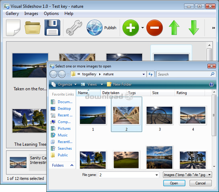Open Documents favorite link
Viewport: 219px width, 192px height.
click(x=62, y=102)
